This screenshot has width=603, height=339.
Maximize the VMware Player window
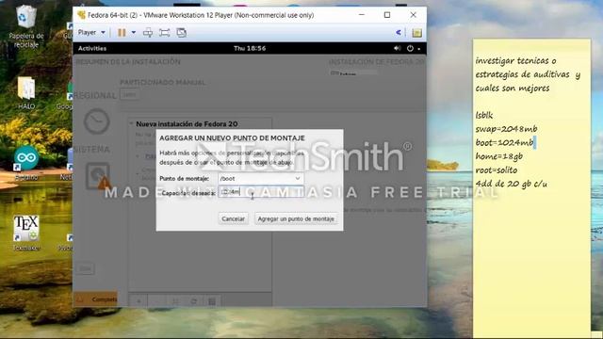[x=387, y=15]
